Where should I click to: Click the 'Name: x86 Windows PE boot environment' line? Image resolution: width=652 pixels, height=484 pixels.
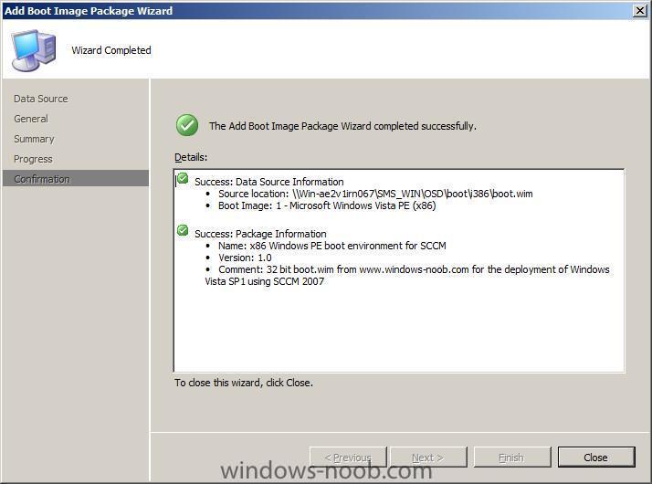(x=331, y=246)
